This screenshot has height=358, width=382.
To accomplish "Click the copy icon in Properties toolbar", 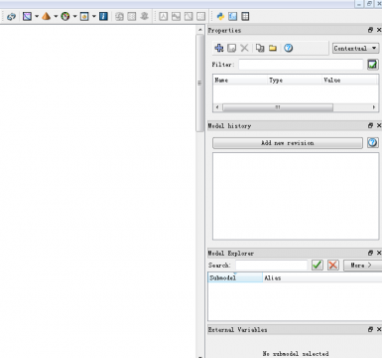I will [x=260, y=48].
